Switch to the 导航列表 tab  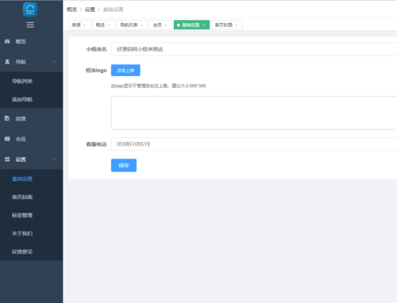tap(132, 25)
